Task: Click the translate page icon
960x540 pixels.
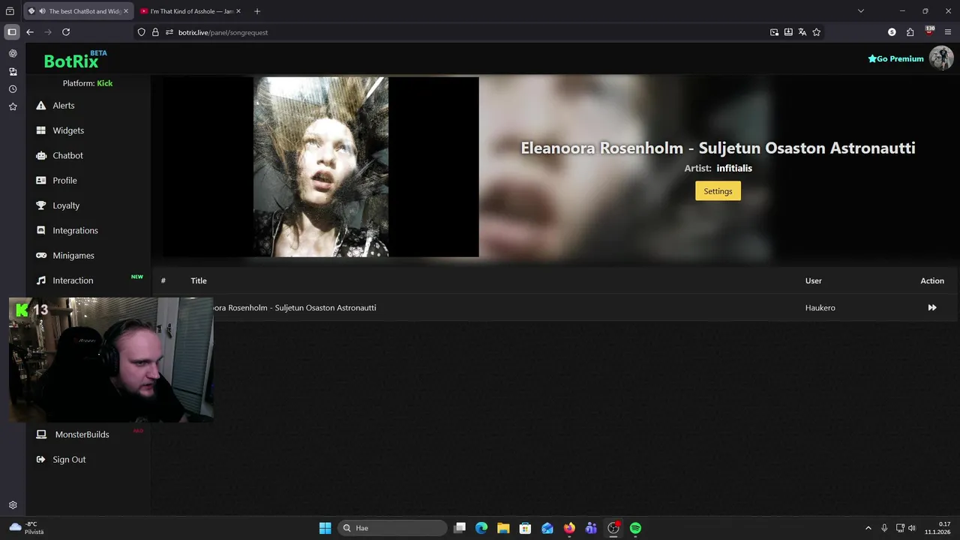Action: coord(802,32)
